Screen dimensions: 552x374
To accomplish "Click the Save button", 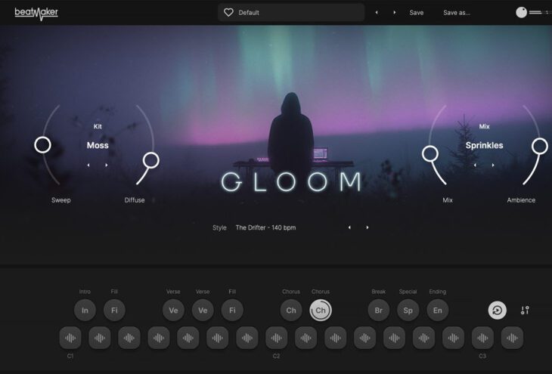I will coord(416,13).
